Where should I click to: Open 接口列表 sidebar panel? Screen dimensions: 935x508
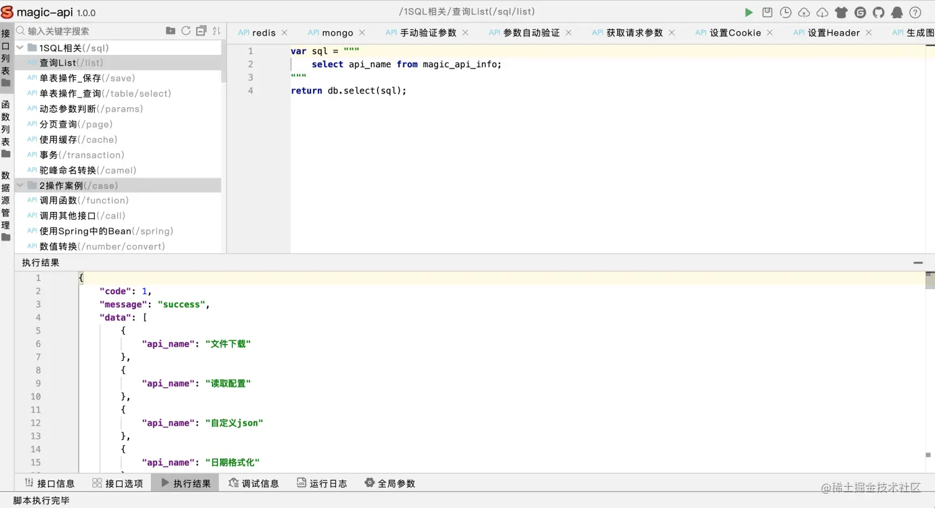6,58
